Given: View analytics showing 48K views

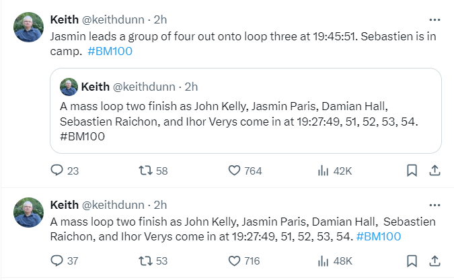Looking at the screenshot, I should coord(323,260).
